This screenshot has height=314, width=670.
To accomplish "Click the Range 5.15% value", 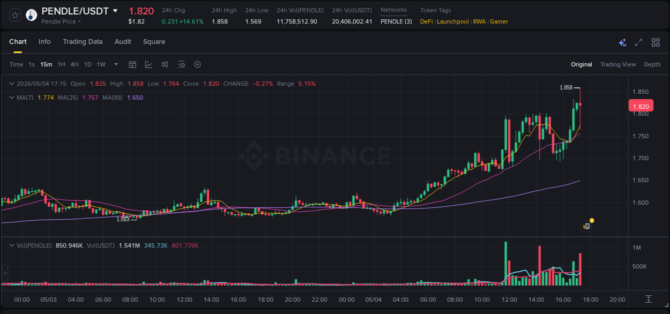I will [x=307, y=84].
